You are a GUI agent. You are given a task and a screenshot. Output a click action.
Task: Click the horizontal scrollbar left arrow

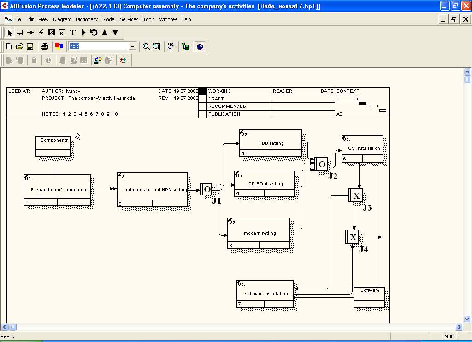4,327
